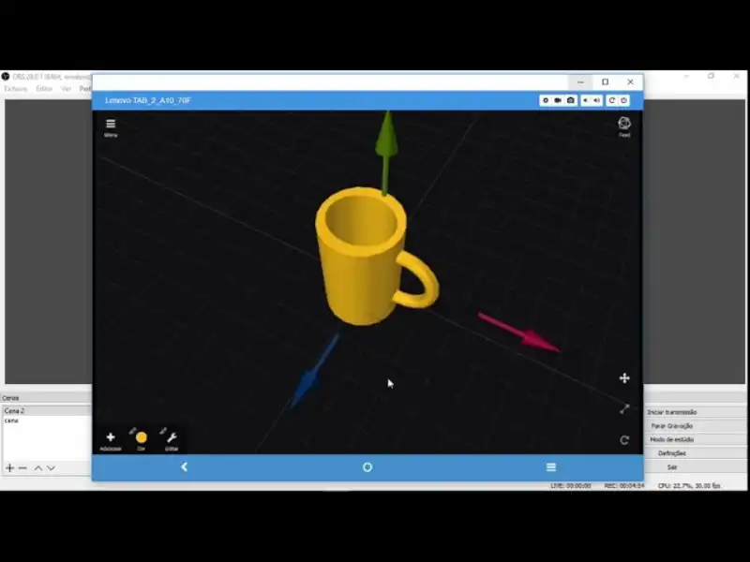The image size is (750, 562).
Task: Select the Editar wrench tool
Action: click(x=172, y=437)
